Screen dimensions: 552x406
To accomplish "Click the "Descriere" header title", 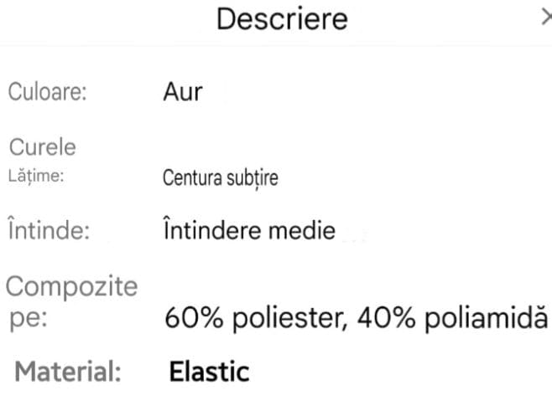I will (281, 18).
